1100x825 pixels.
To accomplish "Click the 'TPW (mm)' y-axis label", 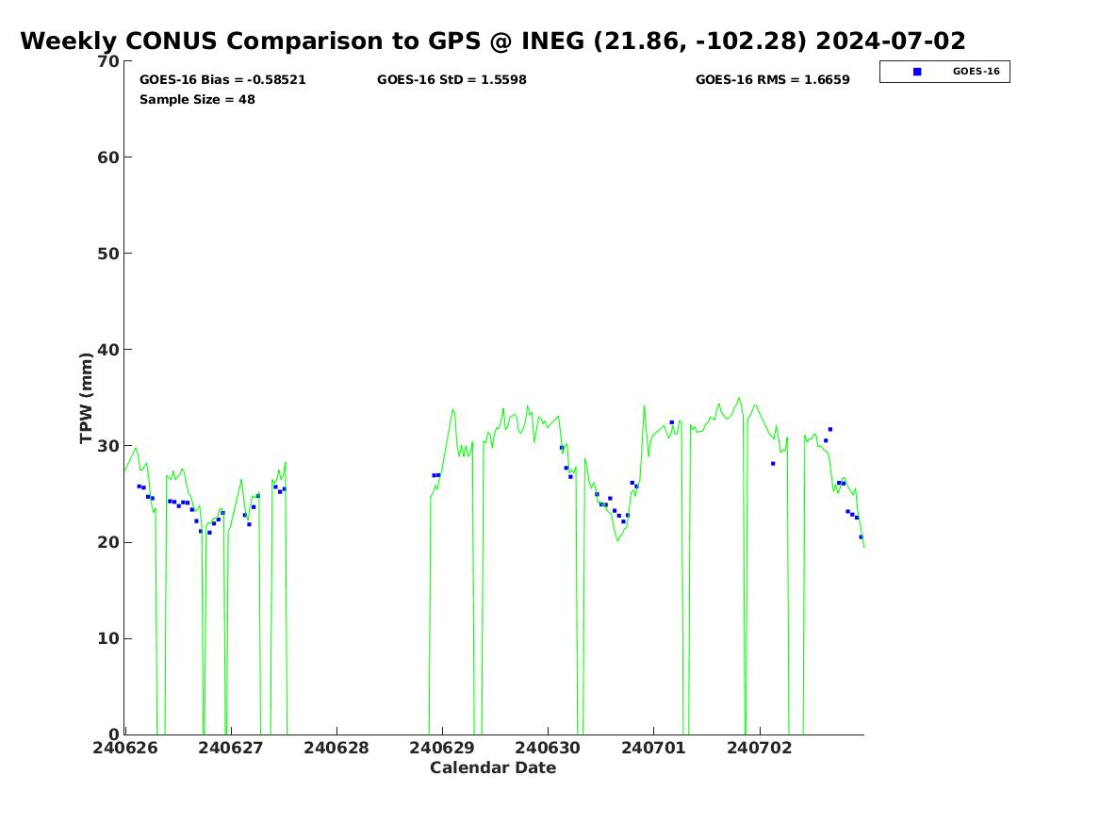I will [x=87, y=398].
